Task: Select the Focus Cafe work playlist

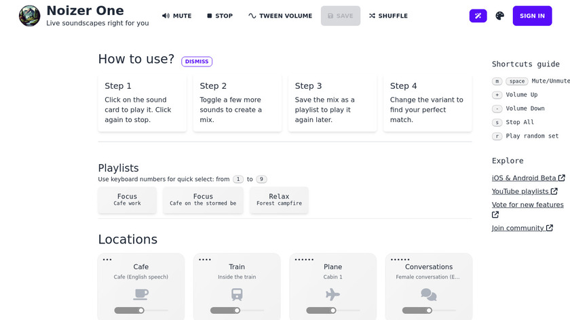Action: tap(128, 200)
